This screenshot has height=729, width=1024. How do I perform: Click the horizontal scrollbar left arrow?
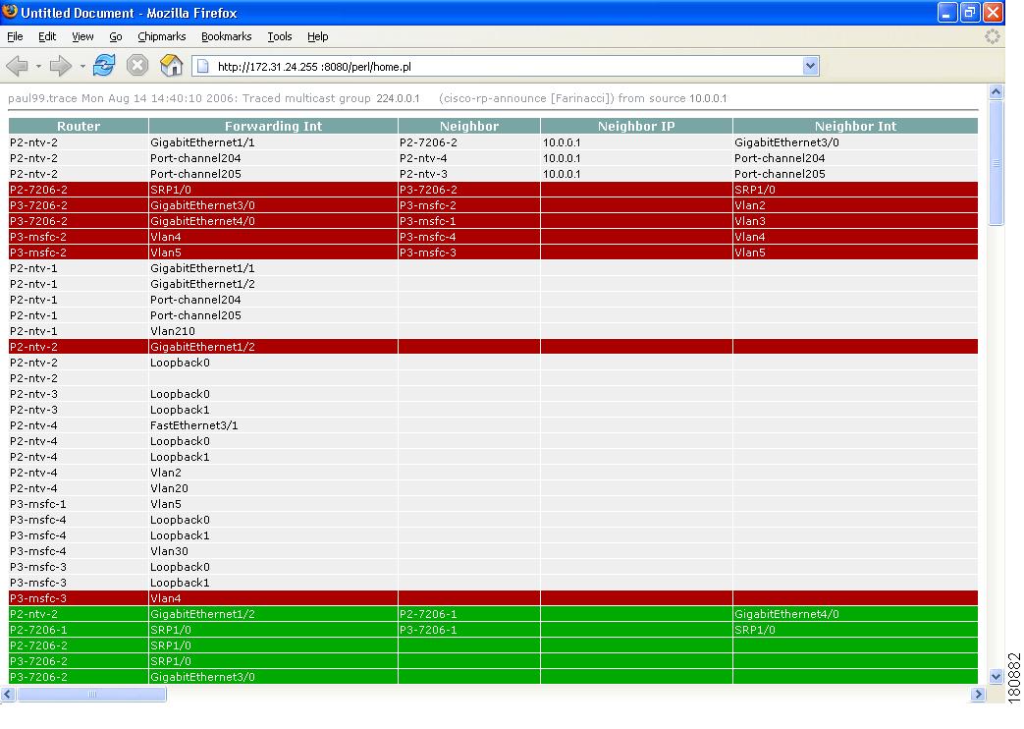8,694
